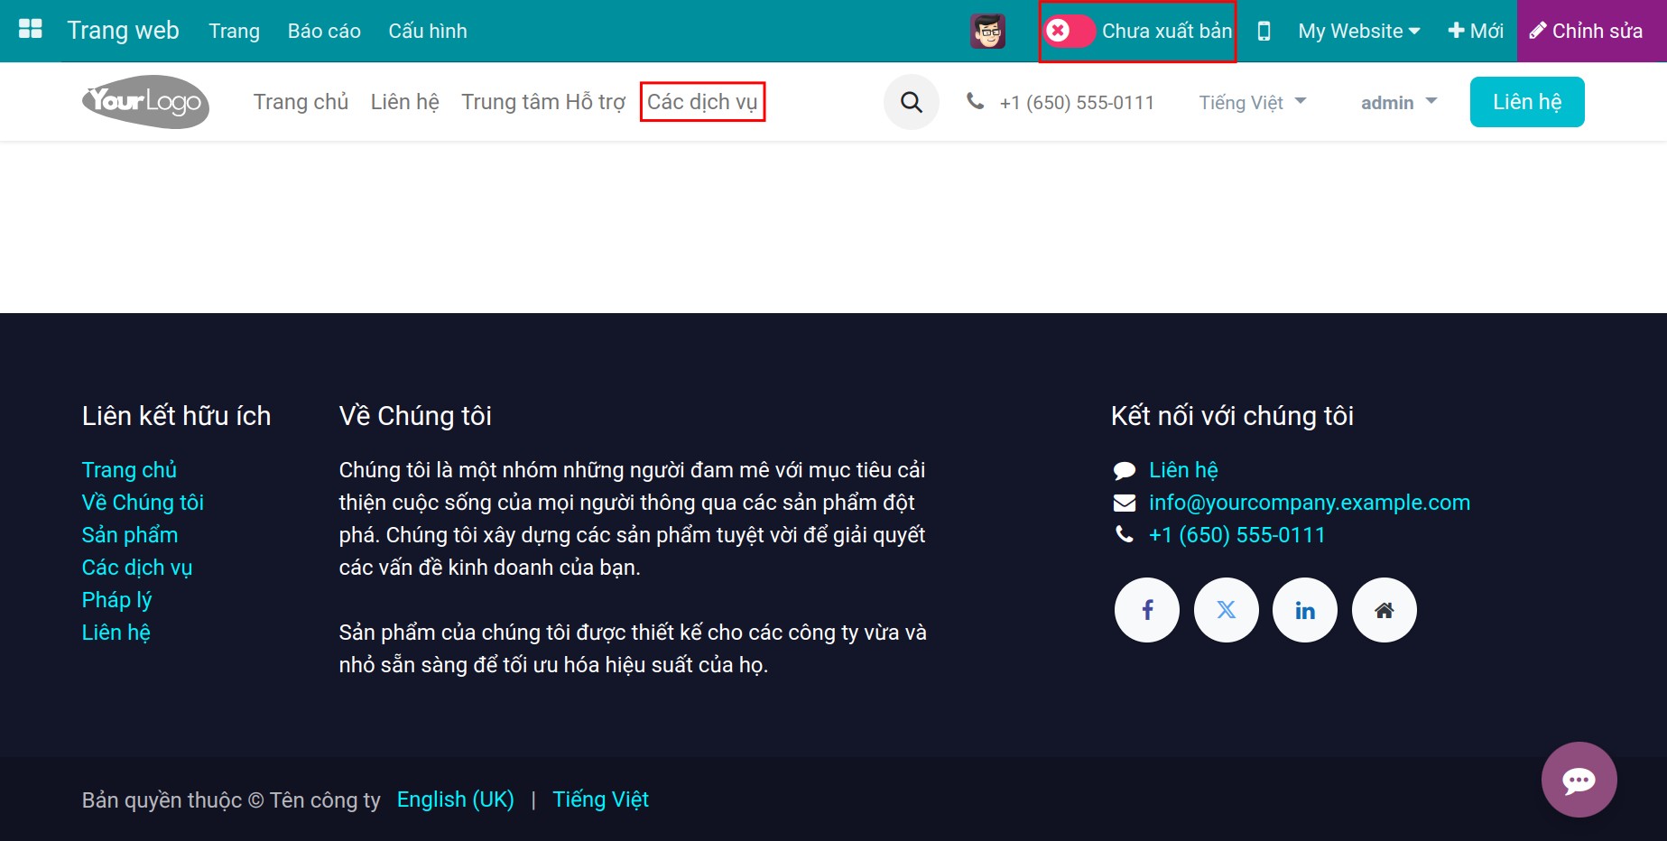Open Liên hệ in header navigation

tap(405, 102)
